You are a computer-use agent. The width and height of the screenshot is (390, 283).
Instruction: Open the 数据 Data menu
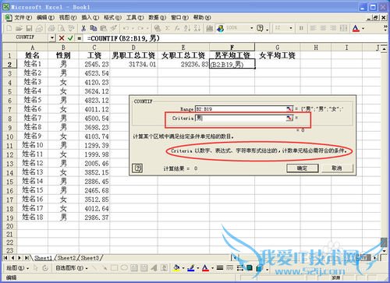(x=158, y=18)
